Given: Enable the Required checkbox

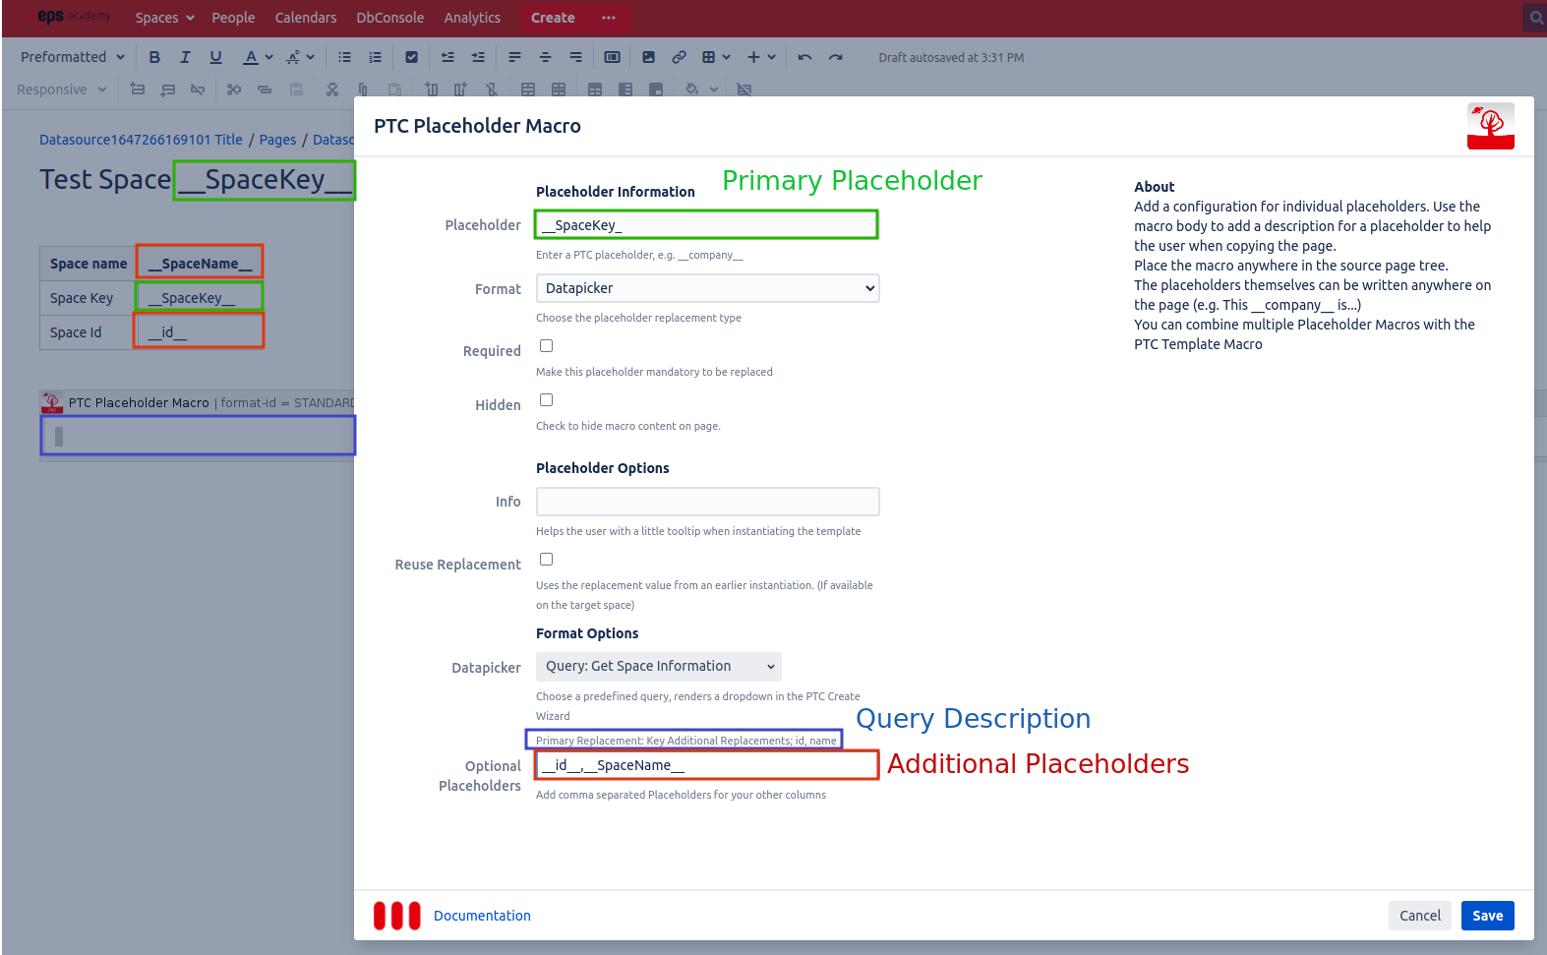Looking at the screenshot, I should [547, 346].
